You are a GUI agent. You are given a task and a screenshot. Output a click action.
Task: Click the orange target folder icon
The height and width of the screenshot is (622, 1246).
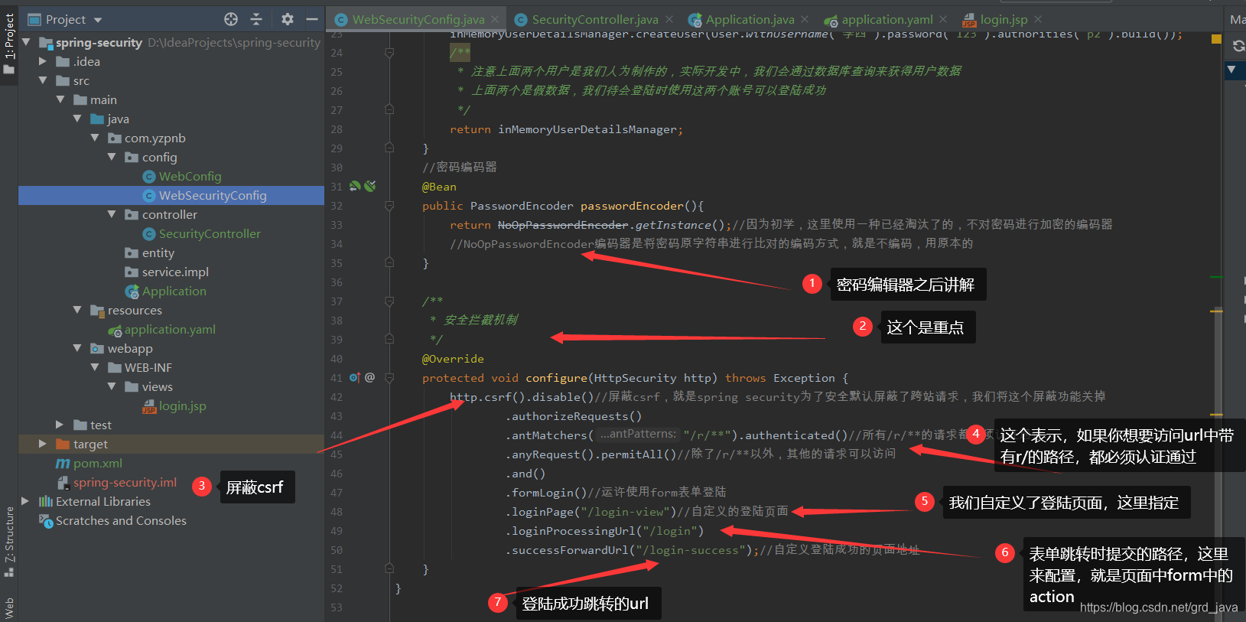[63, 444]
